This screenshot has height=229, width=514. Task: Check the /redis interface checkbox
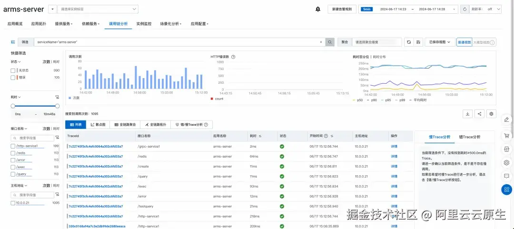[x=13, y=153]
